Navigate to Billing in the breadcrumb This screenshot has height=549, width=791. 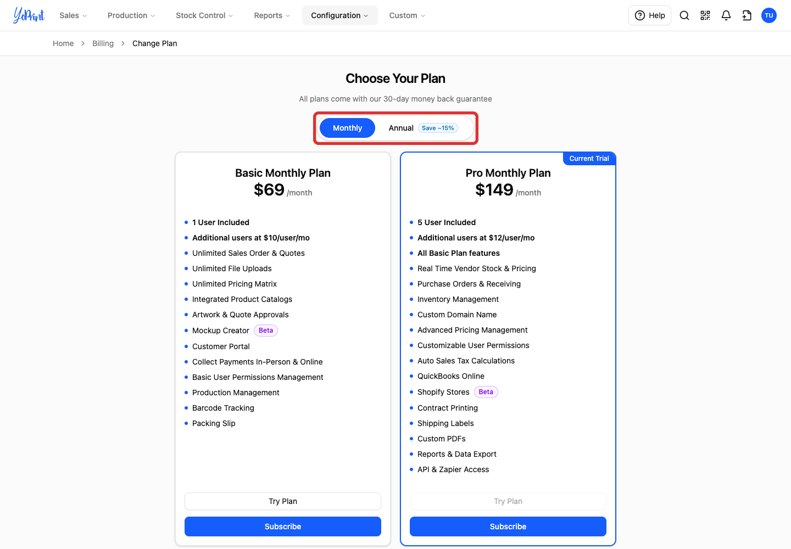tap(103, 43)
